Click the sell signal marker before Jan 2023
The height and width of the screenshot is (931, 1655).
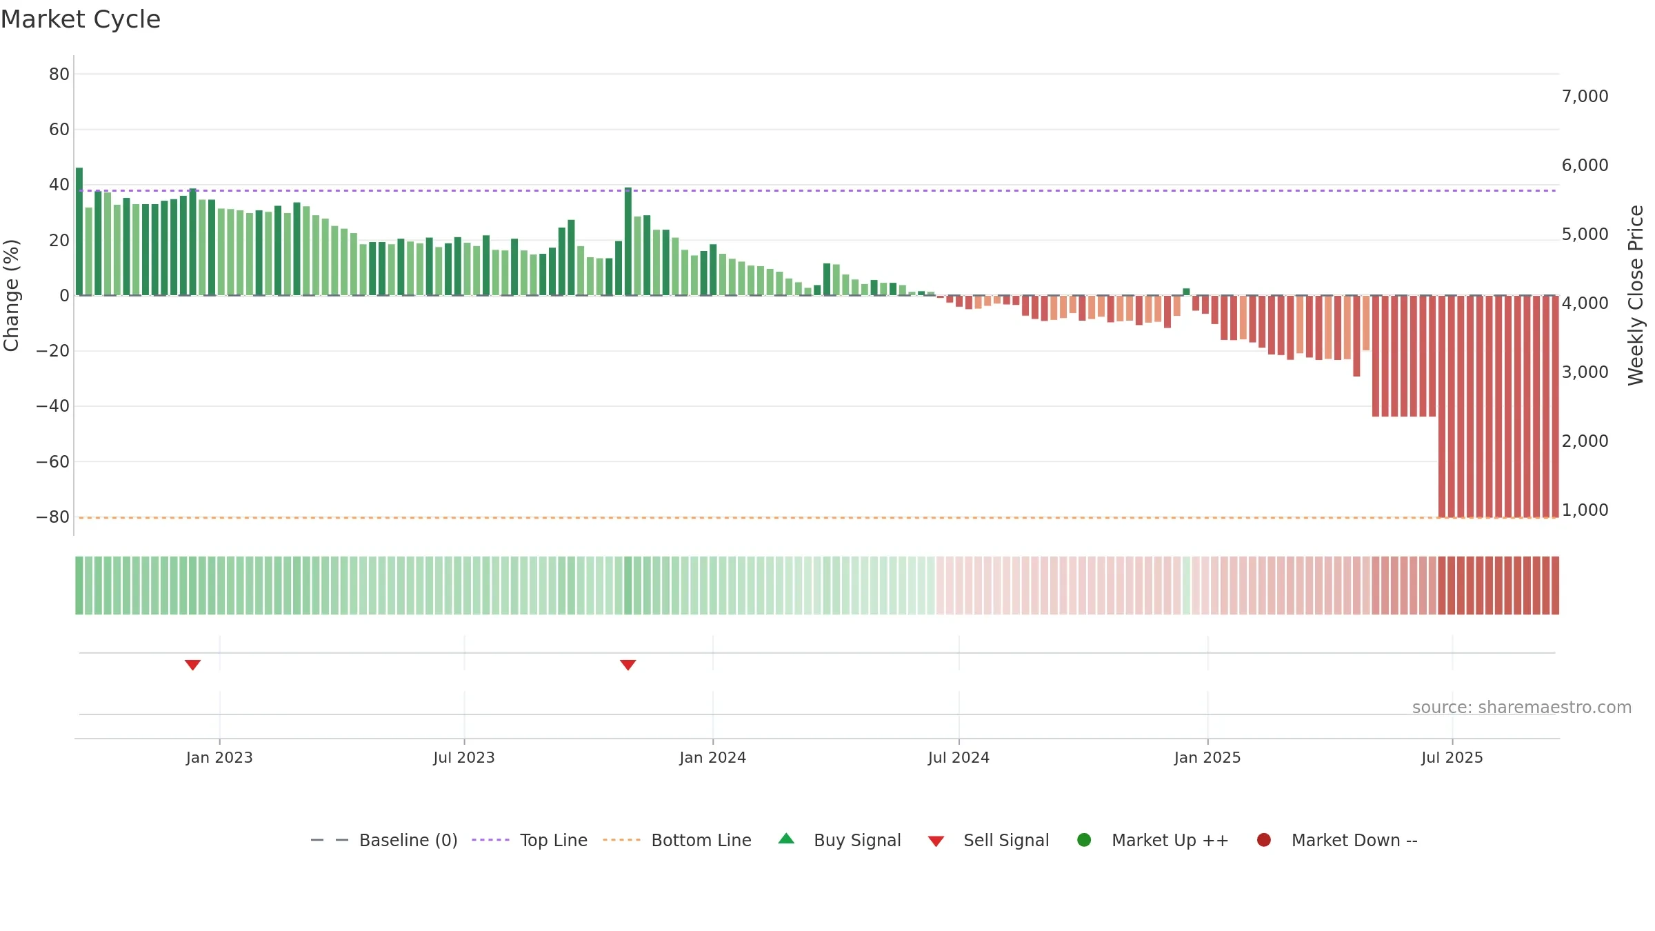tap(192, 665)
